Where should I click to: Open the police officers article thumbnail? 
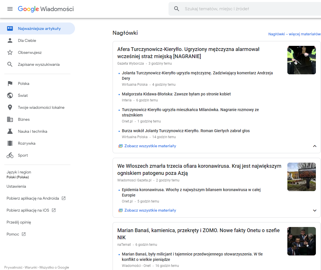click(301, 60)
